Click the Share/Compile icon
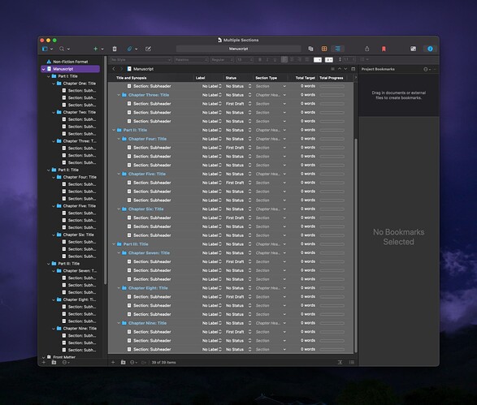 [366, 49]
